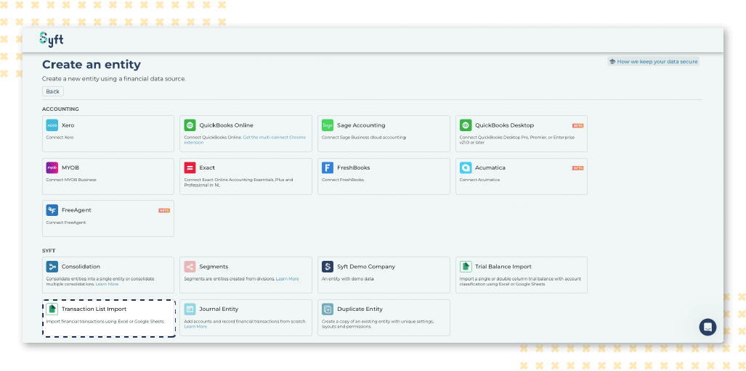Click the Consolidation icon
Image resolution: width=746 pixels, height=371 pixels.
coord(52,267)
